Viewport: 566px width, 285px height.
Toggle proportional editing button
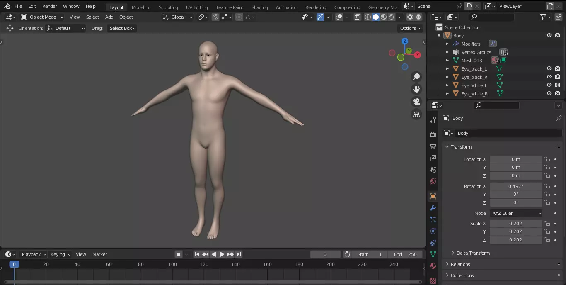(239, 17)
